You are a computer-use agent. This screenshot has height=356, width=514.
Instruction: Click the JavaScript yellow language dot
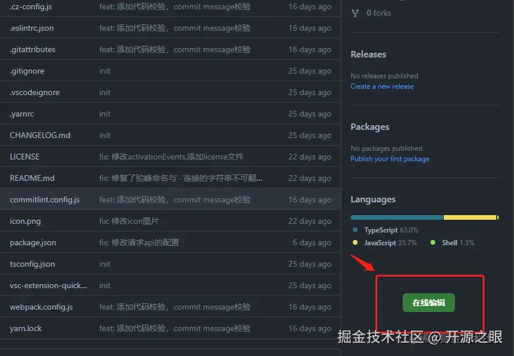coord(355,242)
